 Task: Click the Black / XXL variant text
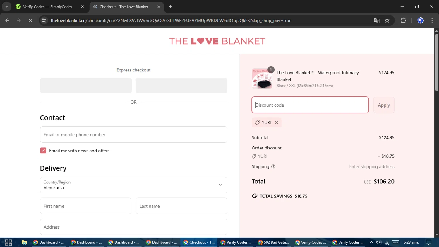point(305,86)
